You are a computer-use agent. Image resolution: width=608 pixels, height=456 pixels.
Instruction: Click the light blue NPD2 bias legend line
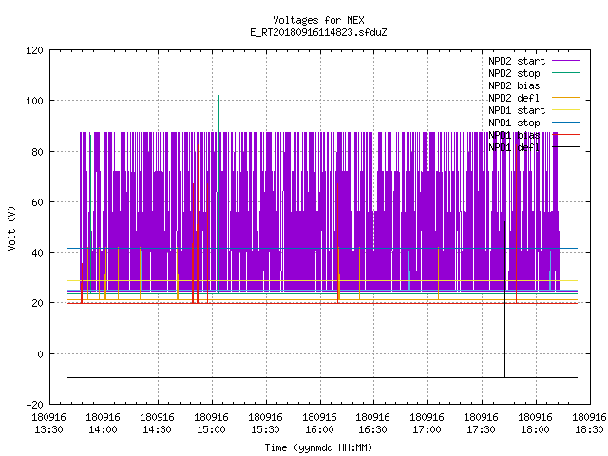pos(565,85)
